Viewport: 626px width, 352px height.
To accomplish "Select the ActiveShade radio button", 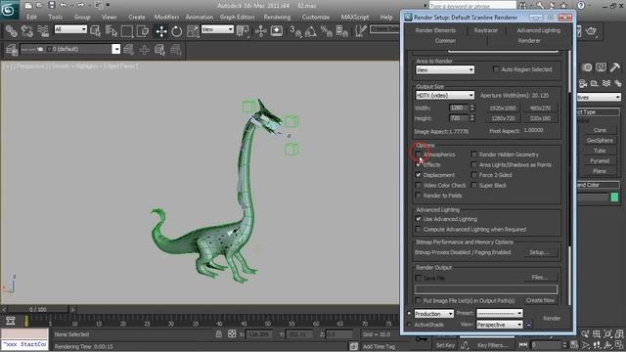I will (x=409, y=325).
